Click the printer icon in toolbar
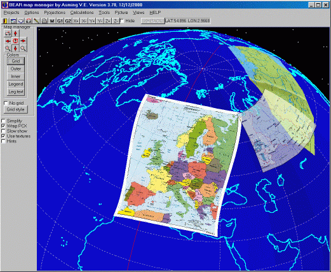 coord(44,21)
